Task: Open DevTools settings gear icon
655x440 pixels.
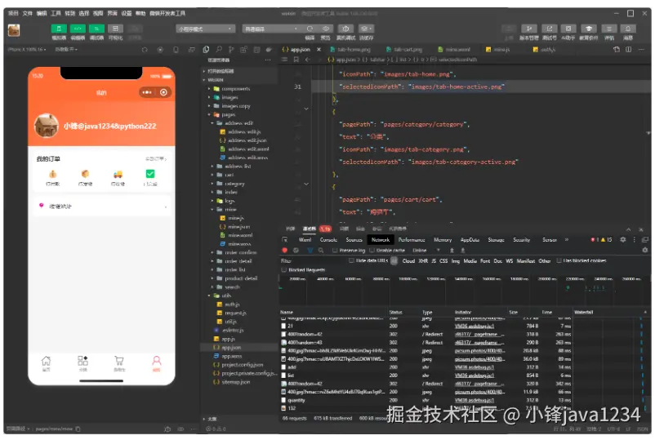Action: (x=623, y=240)
